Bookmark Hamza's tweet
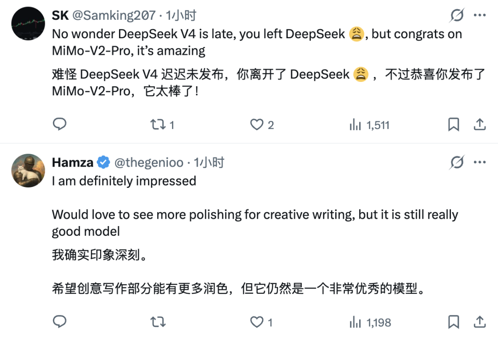 [x=454, y=322]
